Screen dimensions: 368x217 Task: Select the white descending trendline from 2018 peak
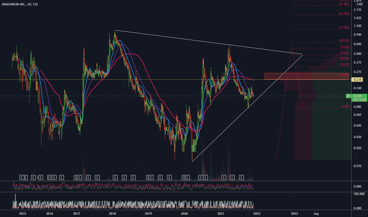click(208, 42)
